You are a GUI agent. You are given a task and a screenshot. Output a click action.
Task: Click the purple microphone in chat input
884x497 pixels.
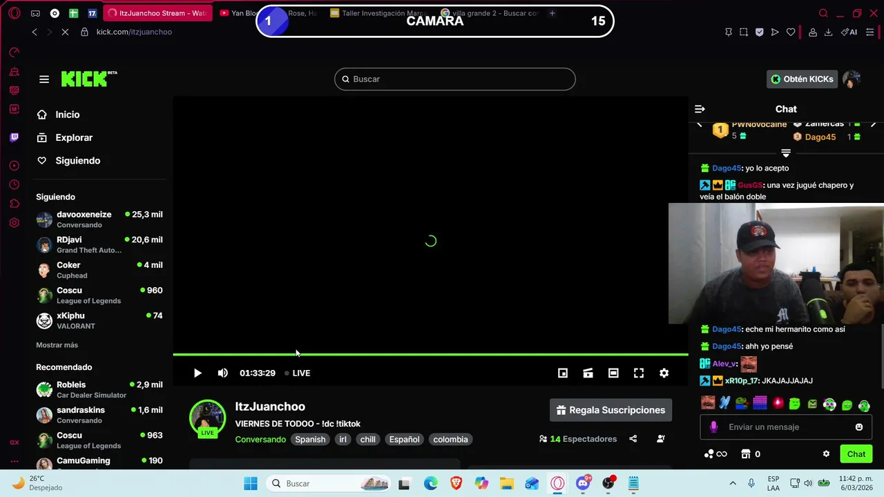[713, 427]
